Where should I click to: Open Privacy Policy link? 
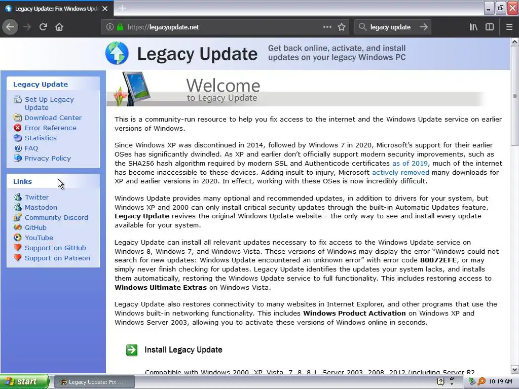click(x=48, y=158)
